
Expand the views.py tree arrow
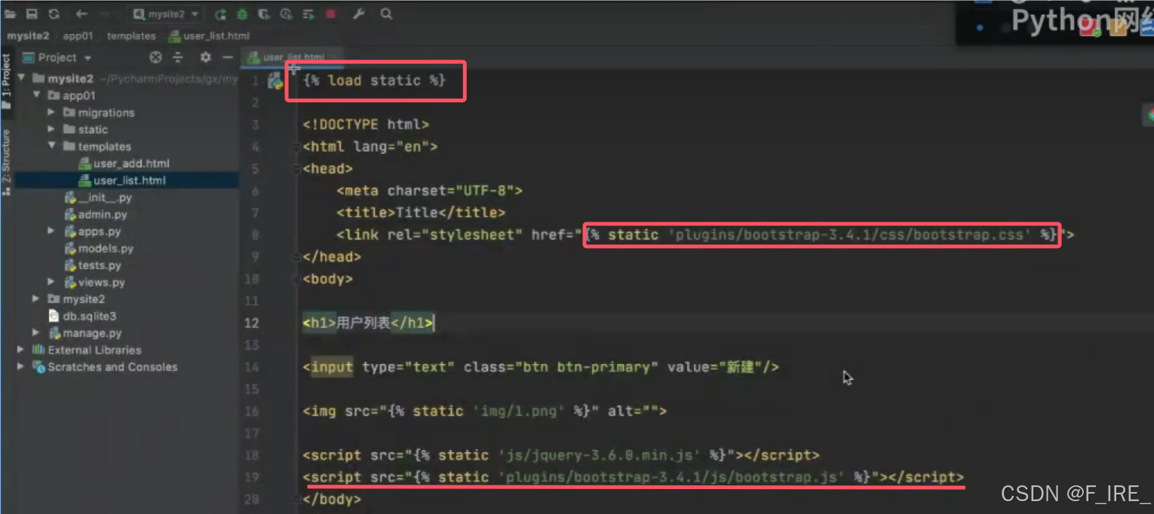[51, 282]
